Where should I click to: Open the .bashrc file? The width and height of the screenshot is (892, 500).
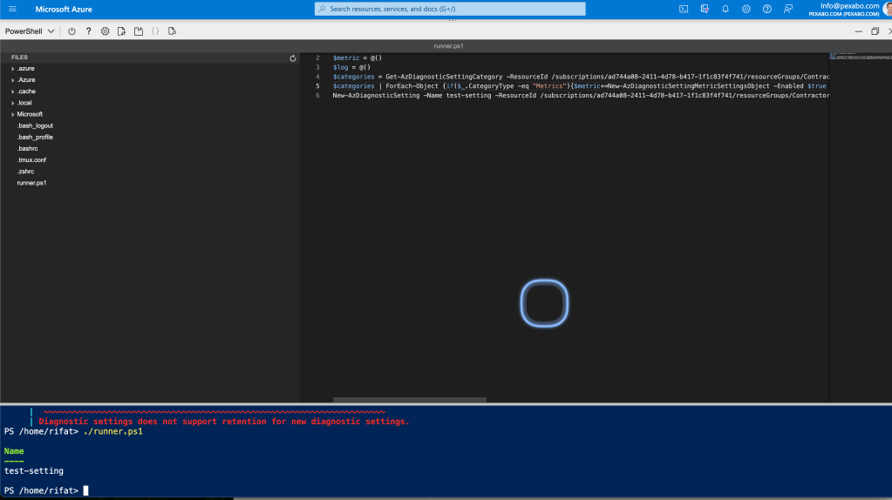point(27,148)
